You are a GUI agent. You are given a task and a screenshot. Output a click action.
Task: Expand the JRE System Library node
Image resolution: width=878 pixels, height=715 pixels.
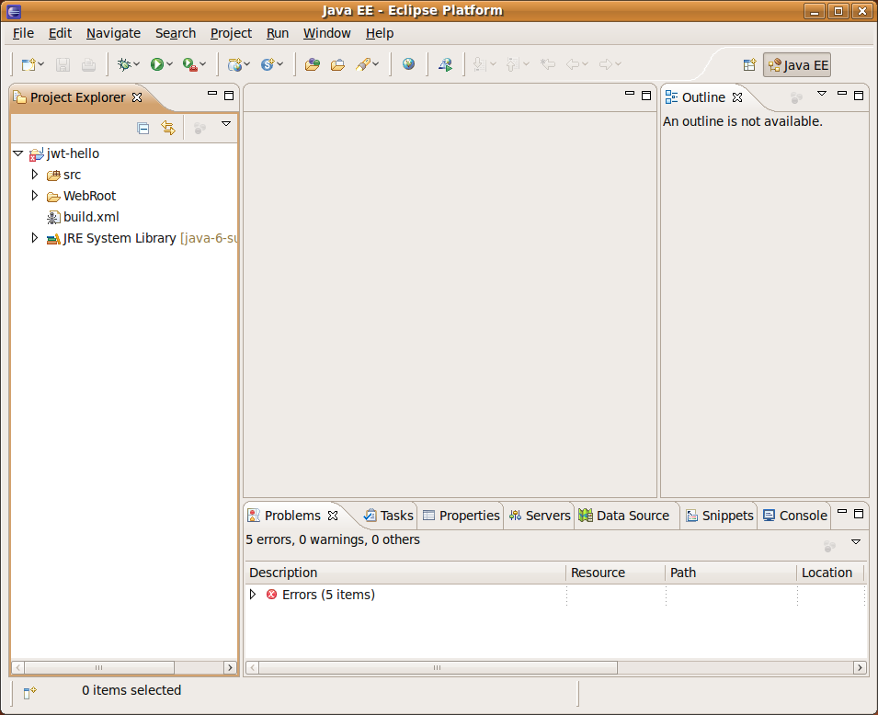click(35, 238)
